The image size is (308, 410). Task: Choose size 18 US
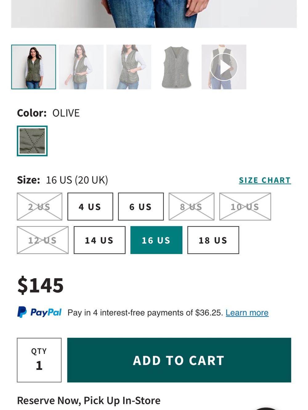click(x=213, y=240)
